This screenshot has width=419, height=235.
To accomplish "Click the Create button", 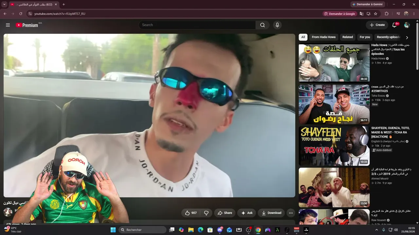I will point(377,25).
